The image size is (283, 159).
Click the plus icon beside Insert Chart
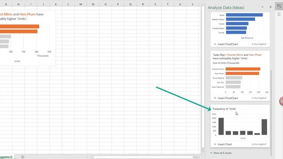[215, 144]
